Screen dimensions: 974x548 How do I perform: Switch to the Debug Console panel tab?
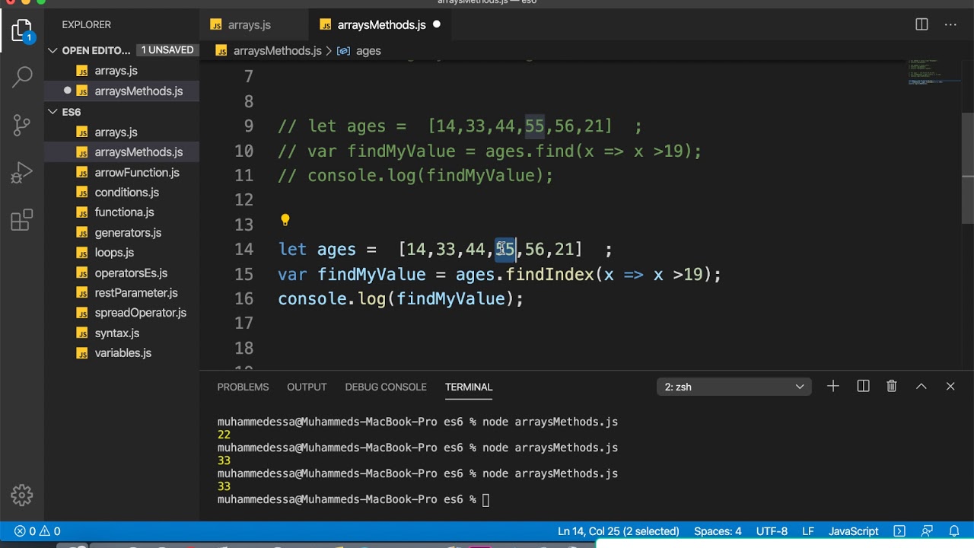(385, 387)
